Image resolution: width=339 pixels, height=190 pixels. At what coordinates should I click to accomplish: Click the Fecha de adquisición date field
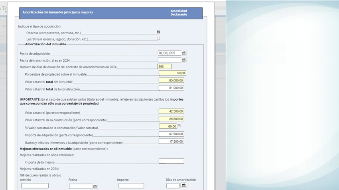pyautogui.click(x=169, y=53)
